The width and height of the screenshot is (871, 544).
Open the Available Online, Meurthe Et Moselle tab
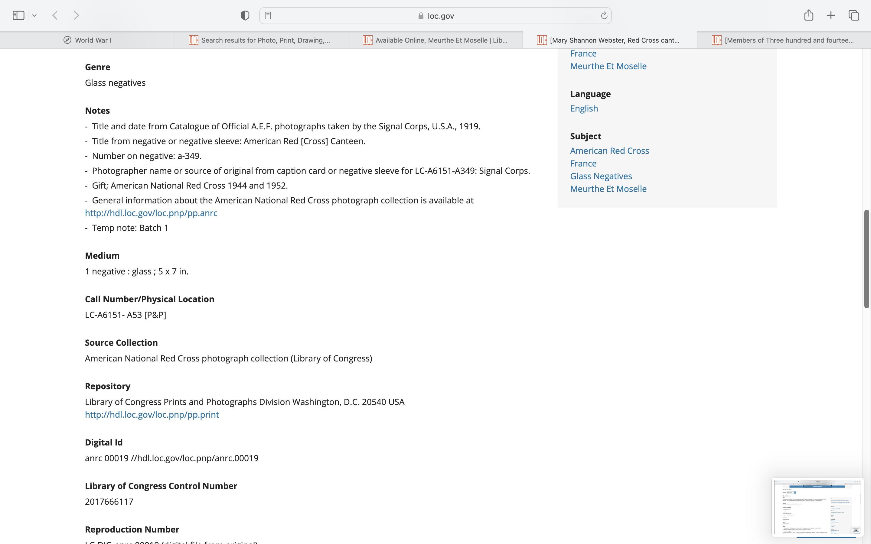pyautogui.click(x=435, y=40)
